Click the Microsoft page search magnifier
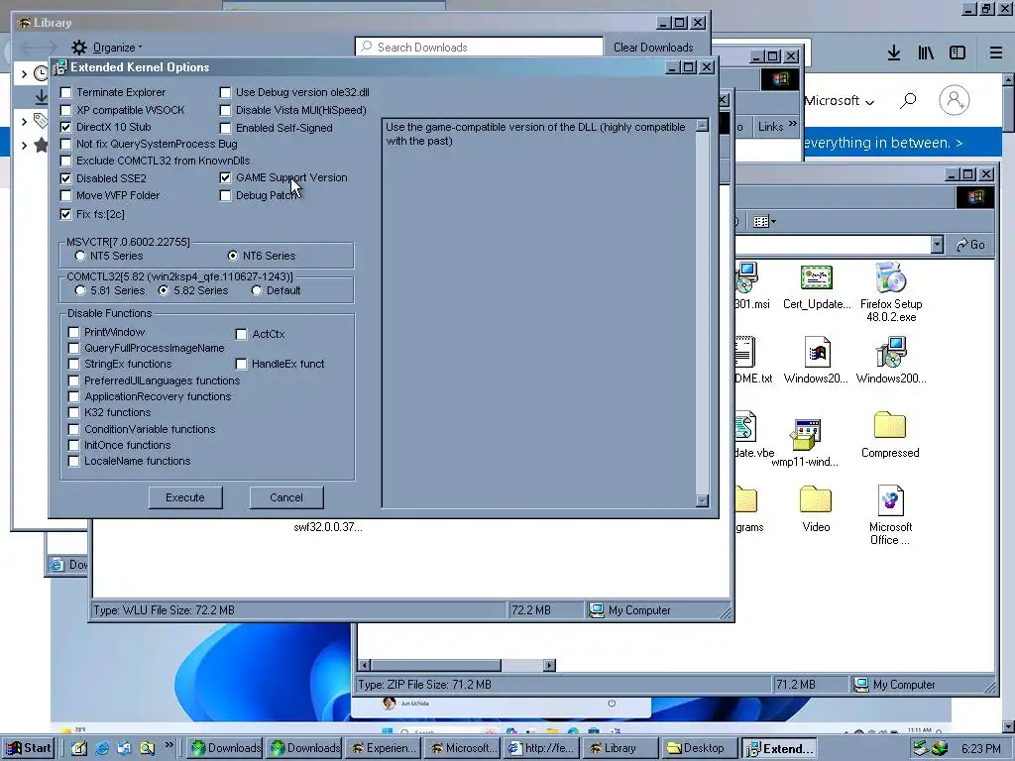The height and width of the screenshot is (761, 1015). click(909, 100)
